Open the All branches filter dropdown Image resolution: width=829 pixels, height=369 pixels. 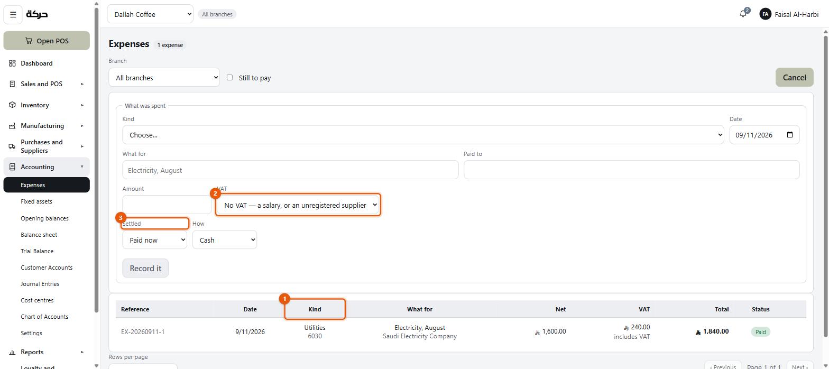pyautogui.click(x=164, y=78)
